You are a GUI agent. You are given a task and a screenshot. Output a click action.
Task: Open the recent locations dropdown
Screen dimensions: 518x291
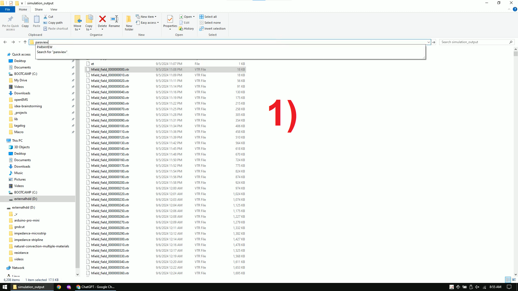point(19,42)
